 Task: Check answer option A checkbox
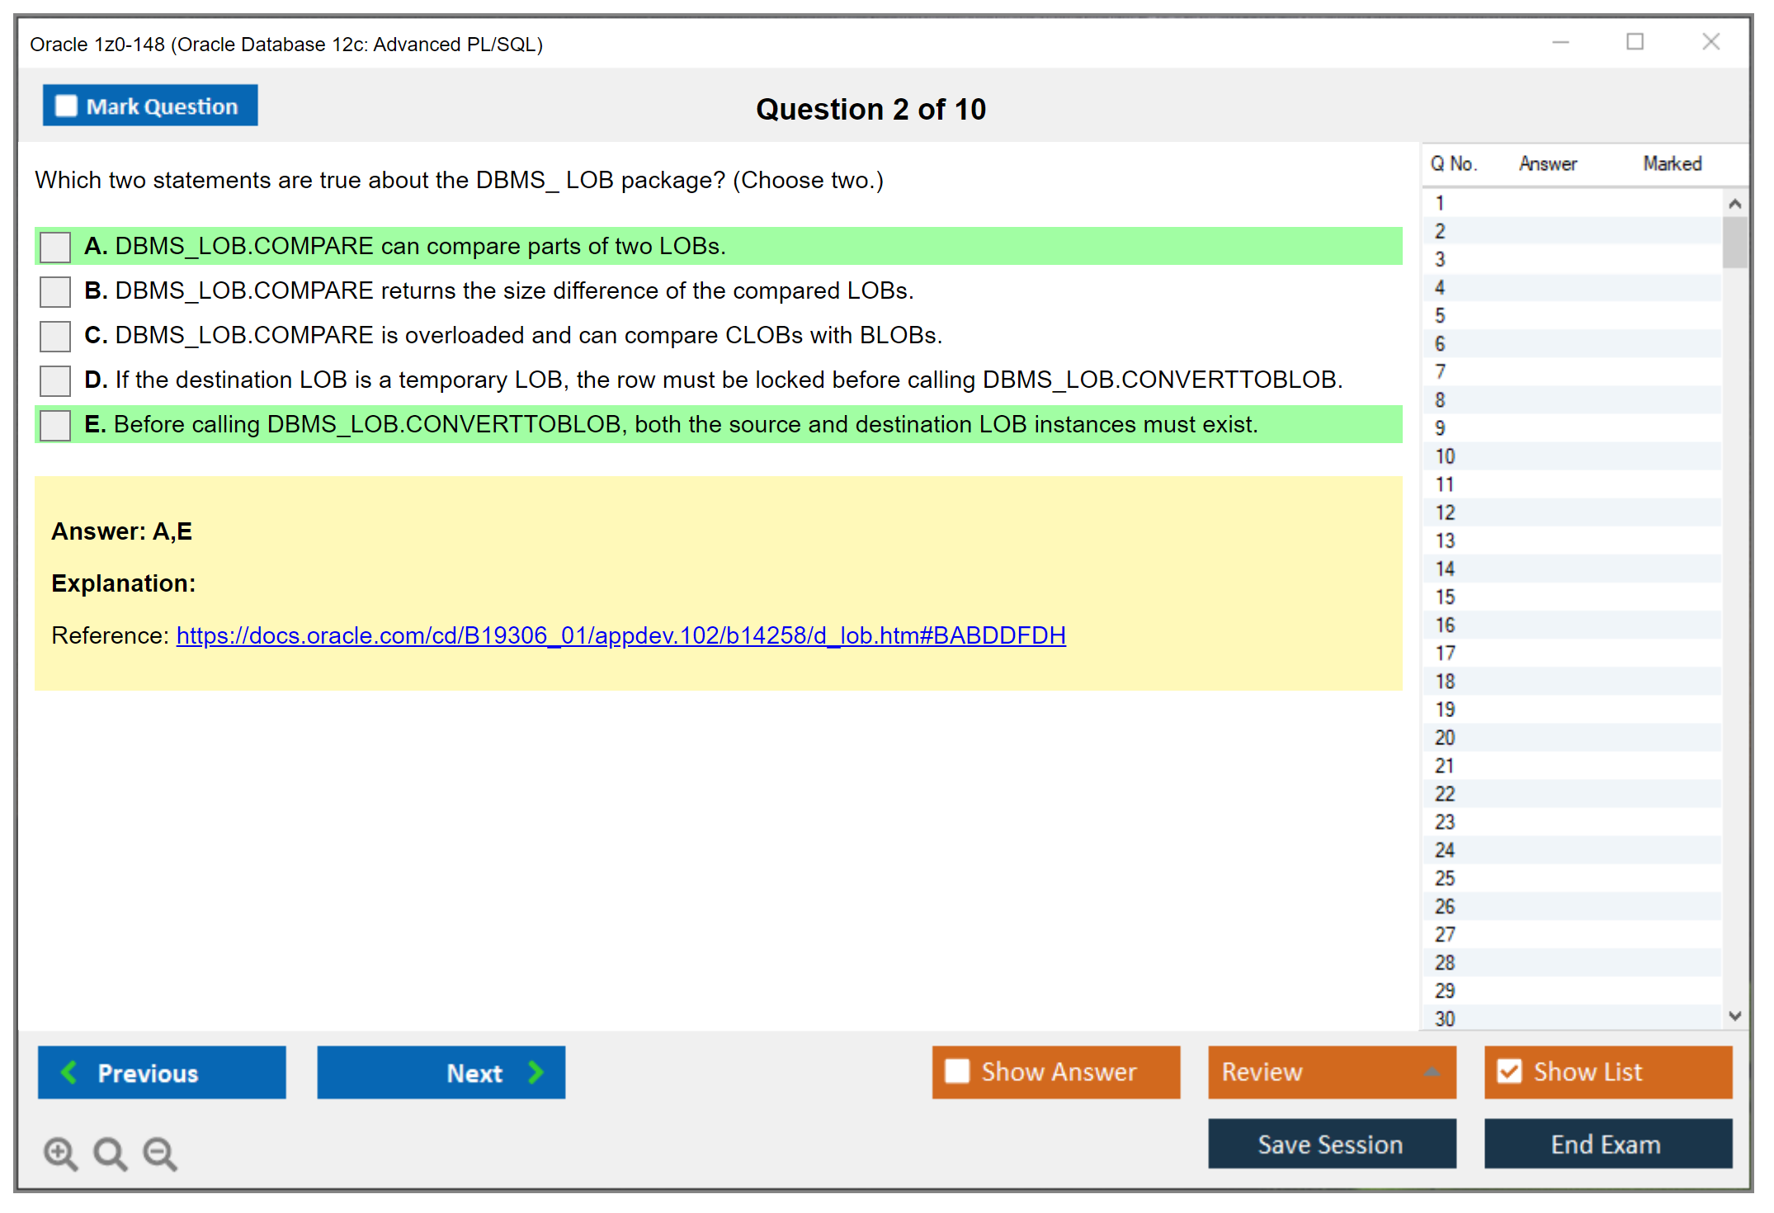55,247
